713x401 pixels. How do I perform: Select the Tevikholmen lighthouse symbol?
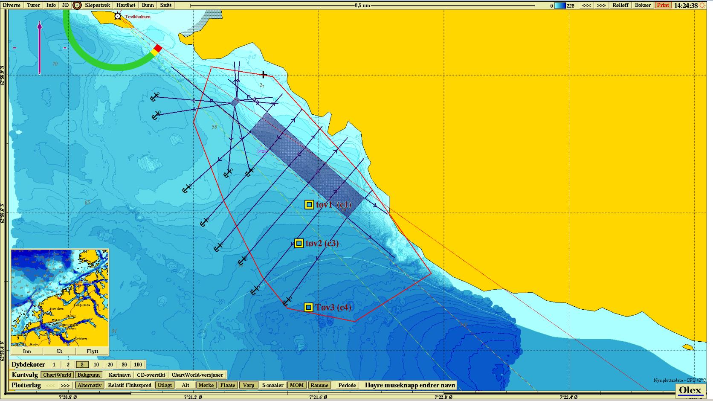tap(118, 16)
